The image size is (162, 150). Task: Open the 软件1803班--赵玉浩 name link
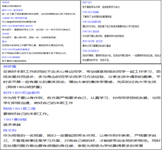click(x=93, y=41)
